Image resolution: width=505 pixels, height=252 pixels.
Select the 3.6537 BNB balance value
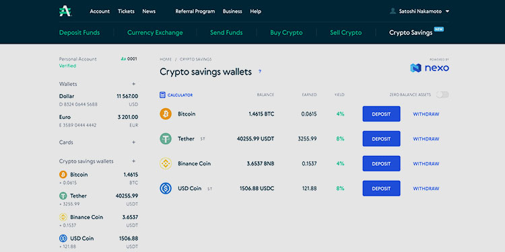pos(260,163)
